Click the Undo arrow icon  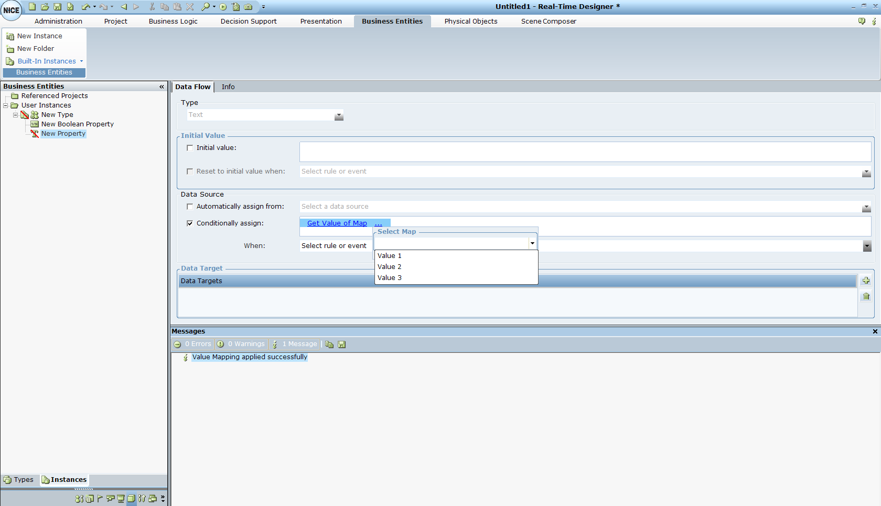click(x=85, y=7)
